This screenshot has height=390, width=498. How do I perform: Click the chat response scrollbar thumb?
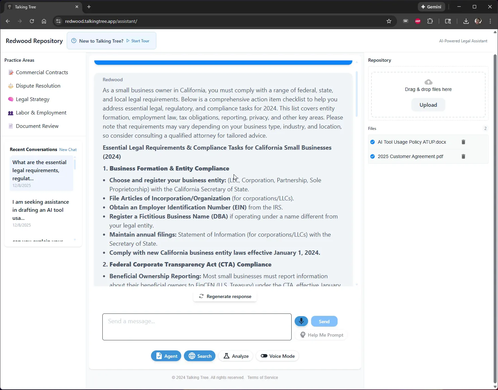(x=356, y=94)
